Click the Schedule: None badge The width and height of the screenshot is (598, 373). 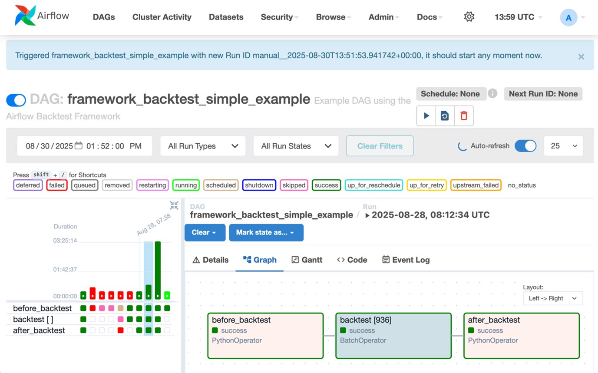(x=450, y=94)
